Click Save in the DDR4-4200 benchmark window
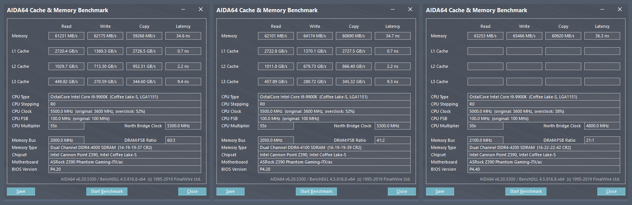The width and height of the screenshot is (632, 205). [440, 191]
